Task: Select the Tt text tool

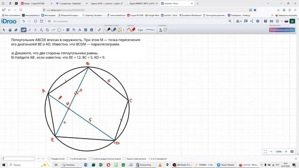Action: coord(74,30)
